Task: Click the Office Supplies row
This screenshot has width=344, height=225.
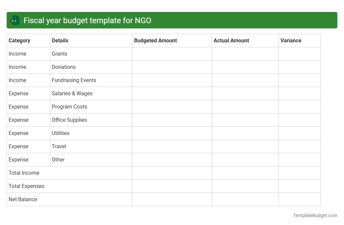Action: [69, 120]
